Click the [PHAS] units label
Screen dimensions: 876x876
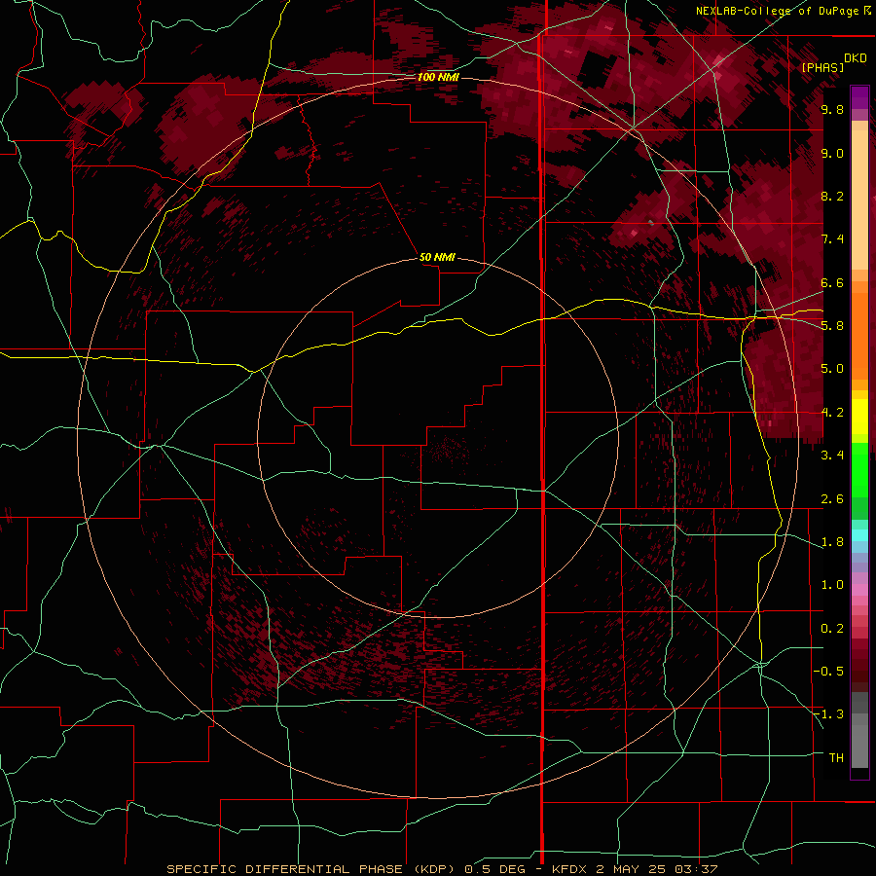pyautogui.click(x=822, y=67)
